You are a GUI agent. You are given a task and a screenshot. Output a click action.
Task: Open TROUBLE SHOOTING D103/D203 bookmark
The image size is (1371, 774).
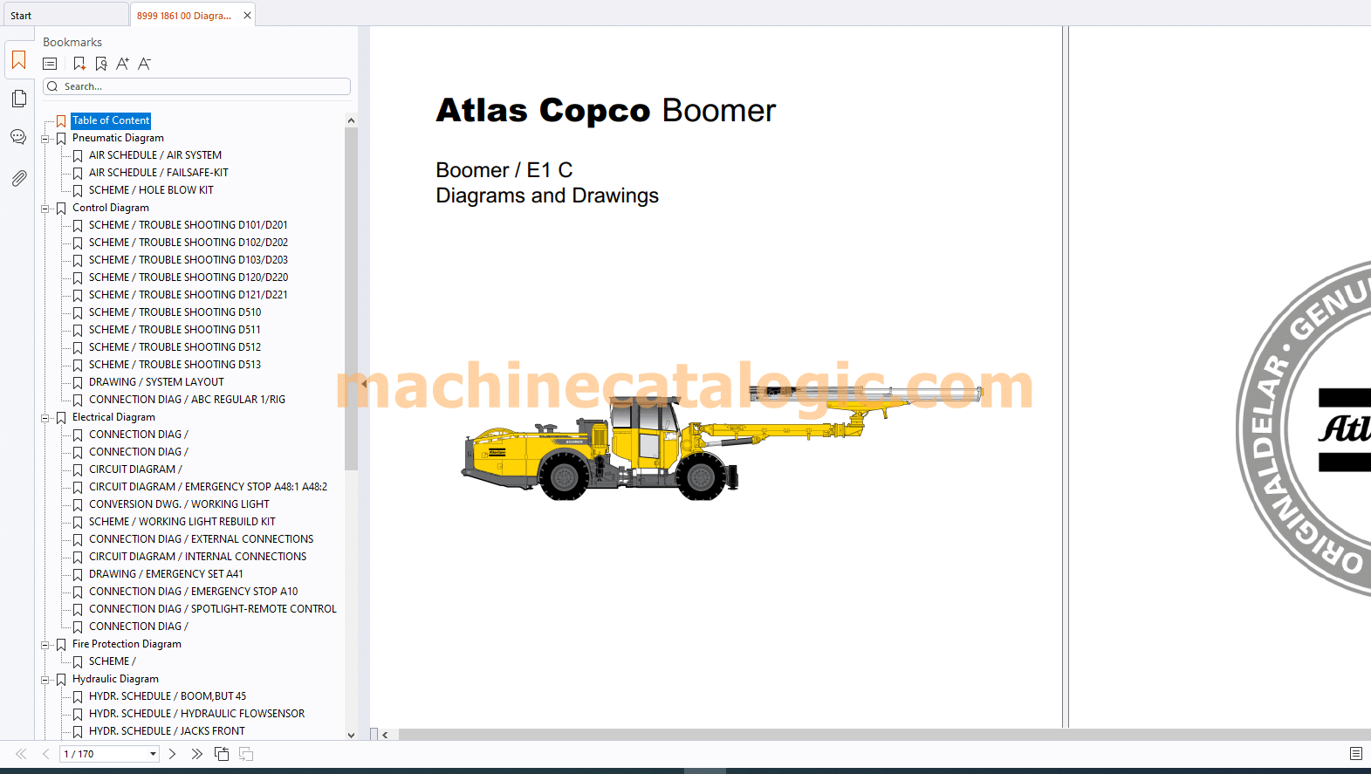(189, 260)
